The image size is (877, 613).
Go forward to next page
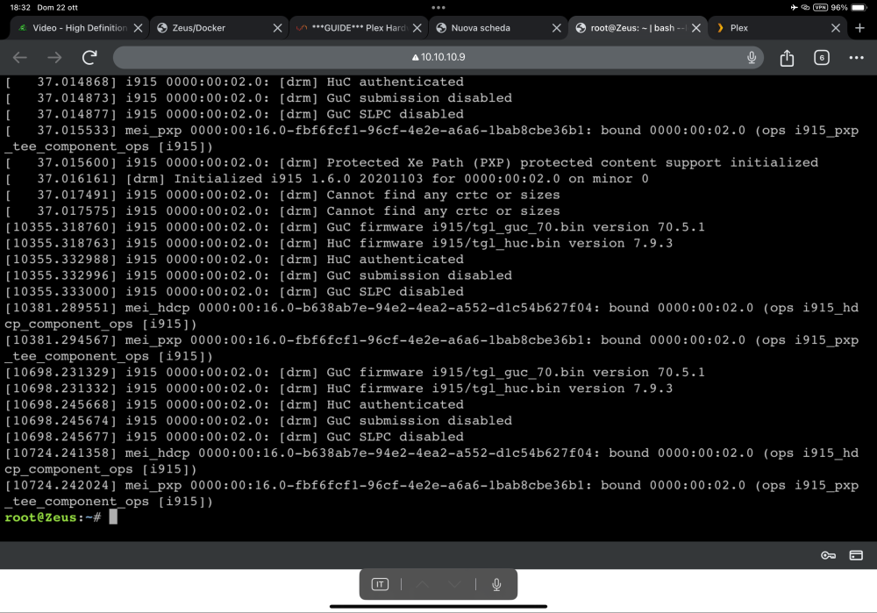pos(54,57)
